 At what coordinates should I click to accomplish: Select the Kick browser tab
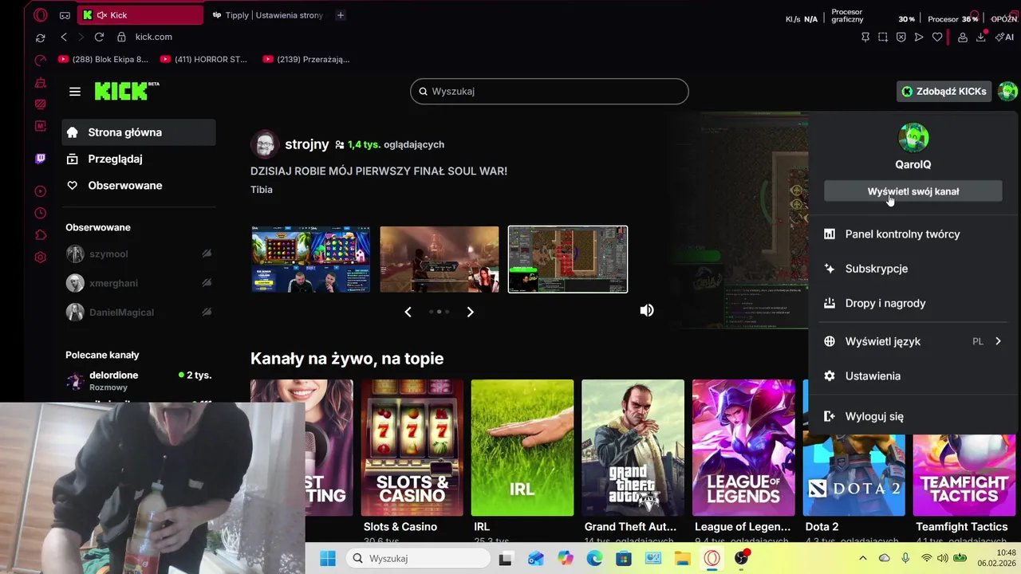pos(140,15)
